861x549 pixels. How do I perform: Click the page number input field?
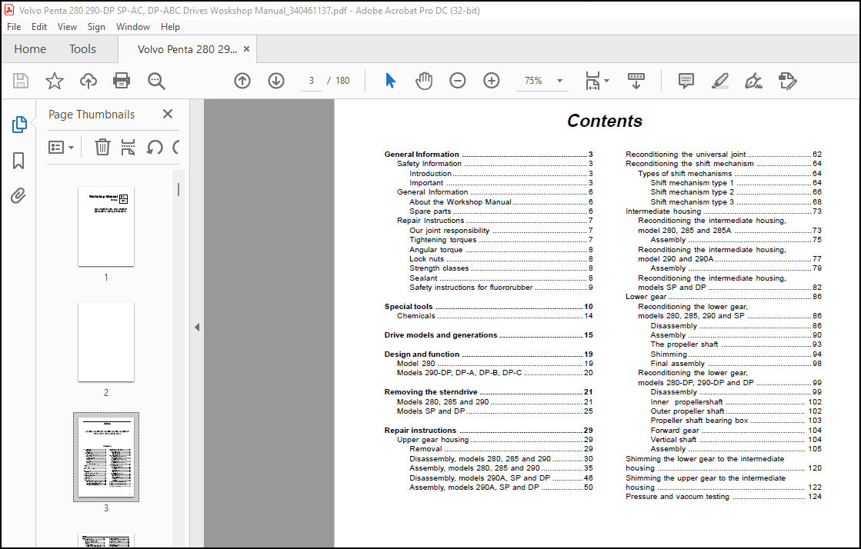312,81
